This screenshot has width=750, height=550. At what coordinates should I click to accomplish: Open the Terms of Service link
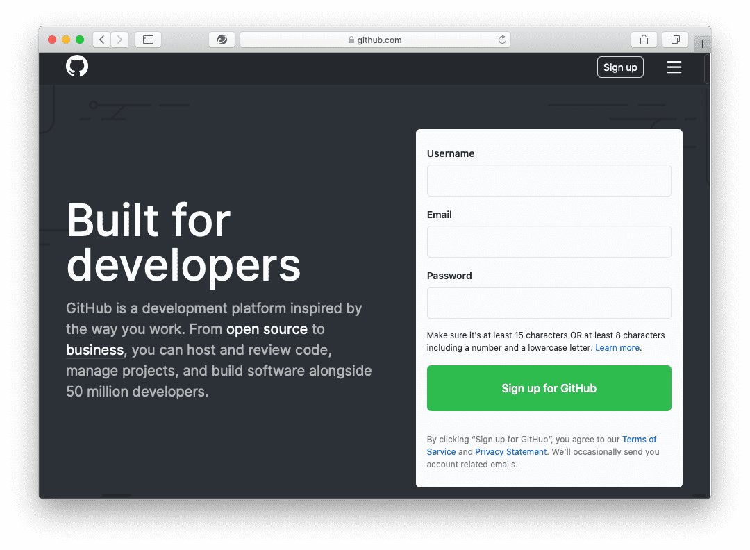(639, 439)
